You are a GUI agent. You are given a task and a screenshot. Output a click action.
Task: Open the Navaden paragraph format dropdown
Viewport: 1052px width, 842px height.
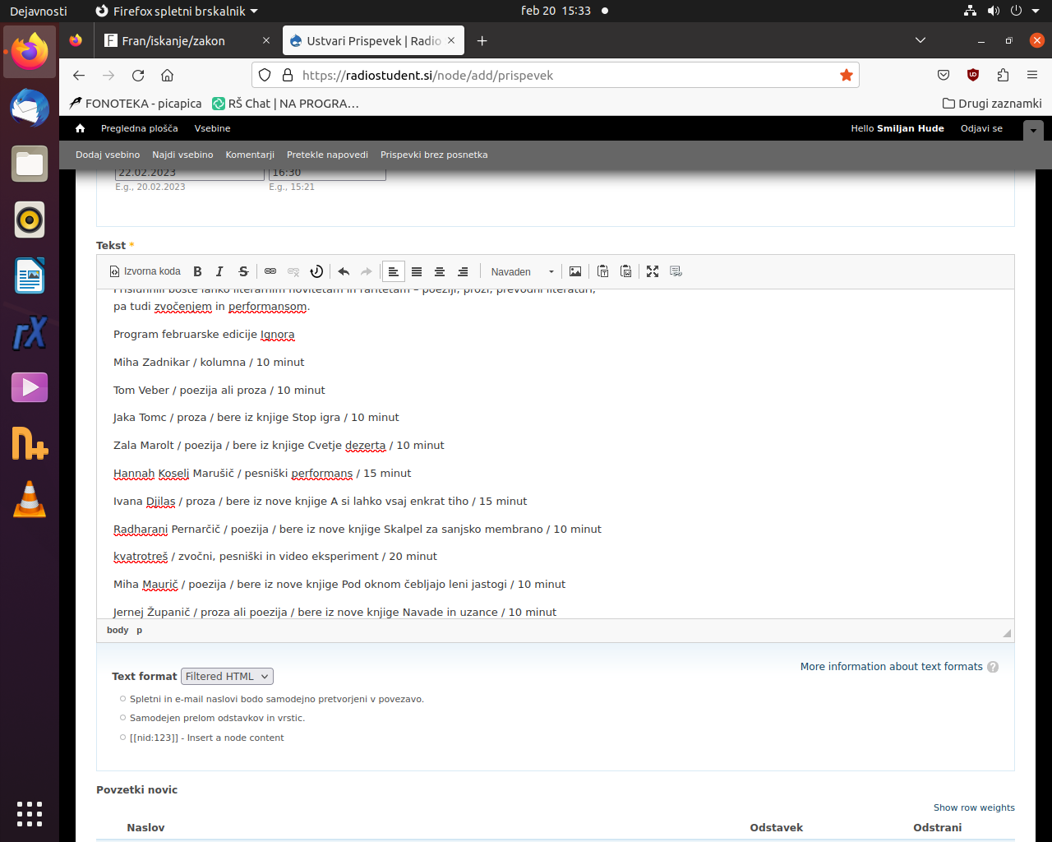tap(523, 271)
